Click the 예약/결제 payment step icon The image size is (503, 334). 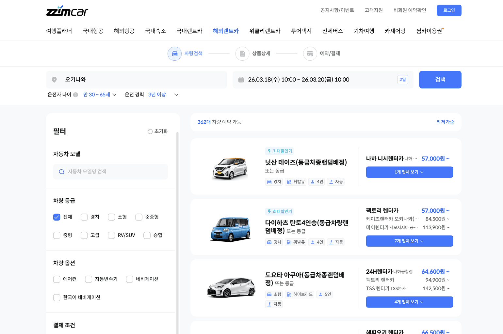(x=310, y=53)
